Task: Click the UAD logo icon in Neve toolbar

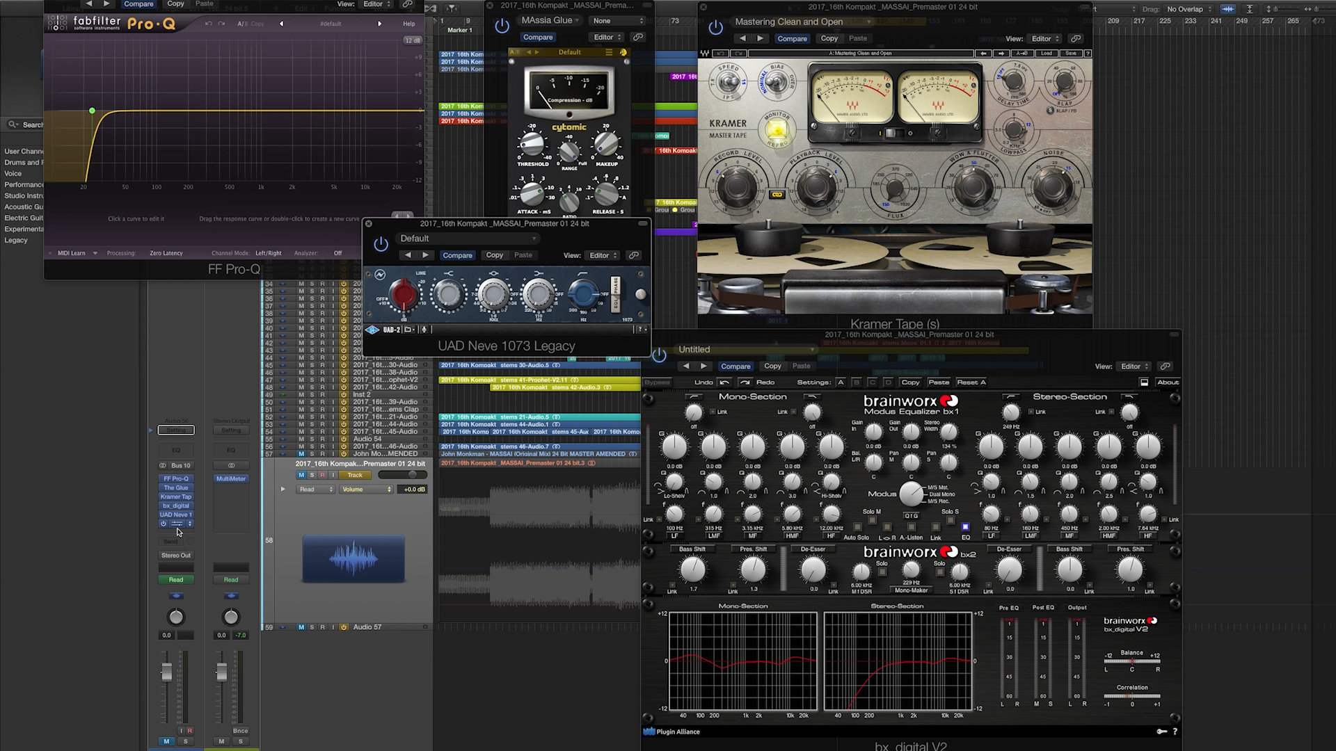Action: [x=372, y=330]
